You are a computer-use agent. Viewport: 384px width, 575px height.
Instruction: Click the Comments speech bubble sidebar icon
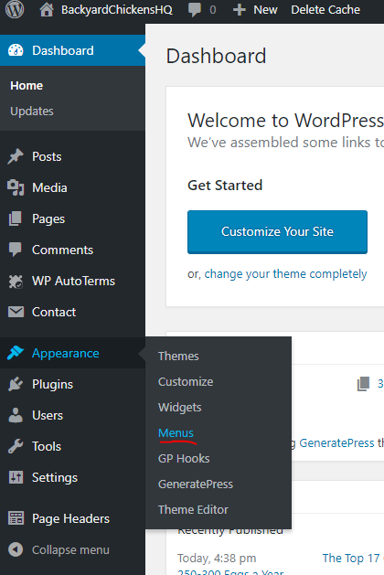16,250
